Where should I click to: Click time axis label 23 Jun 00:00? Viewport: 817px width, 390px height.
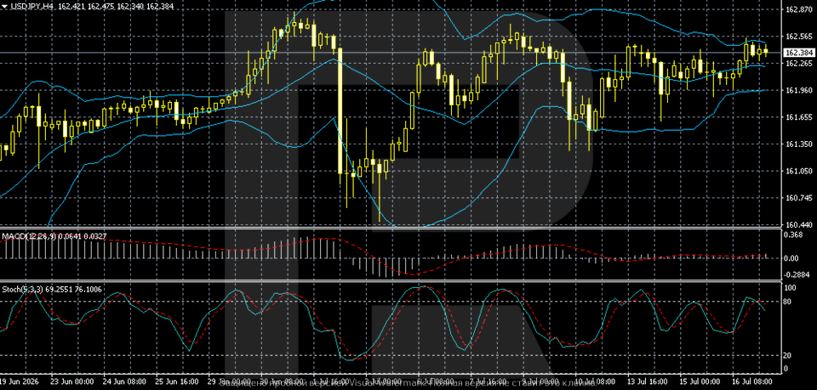coord(71,382)
